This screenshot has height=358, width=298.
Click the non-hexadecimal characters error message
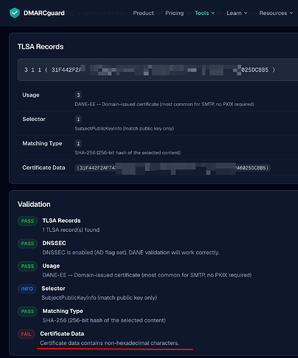tap(109, 343)
